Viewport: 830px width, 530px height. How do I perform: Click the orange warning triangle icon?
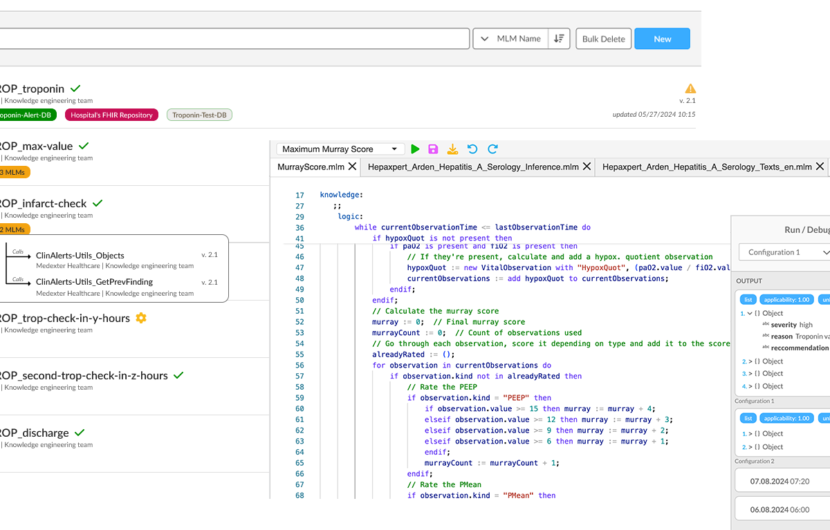click(690, 88)
